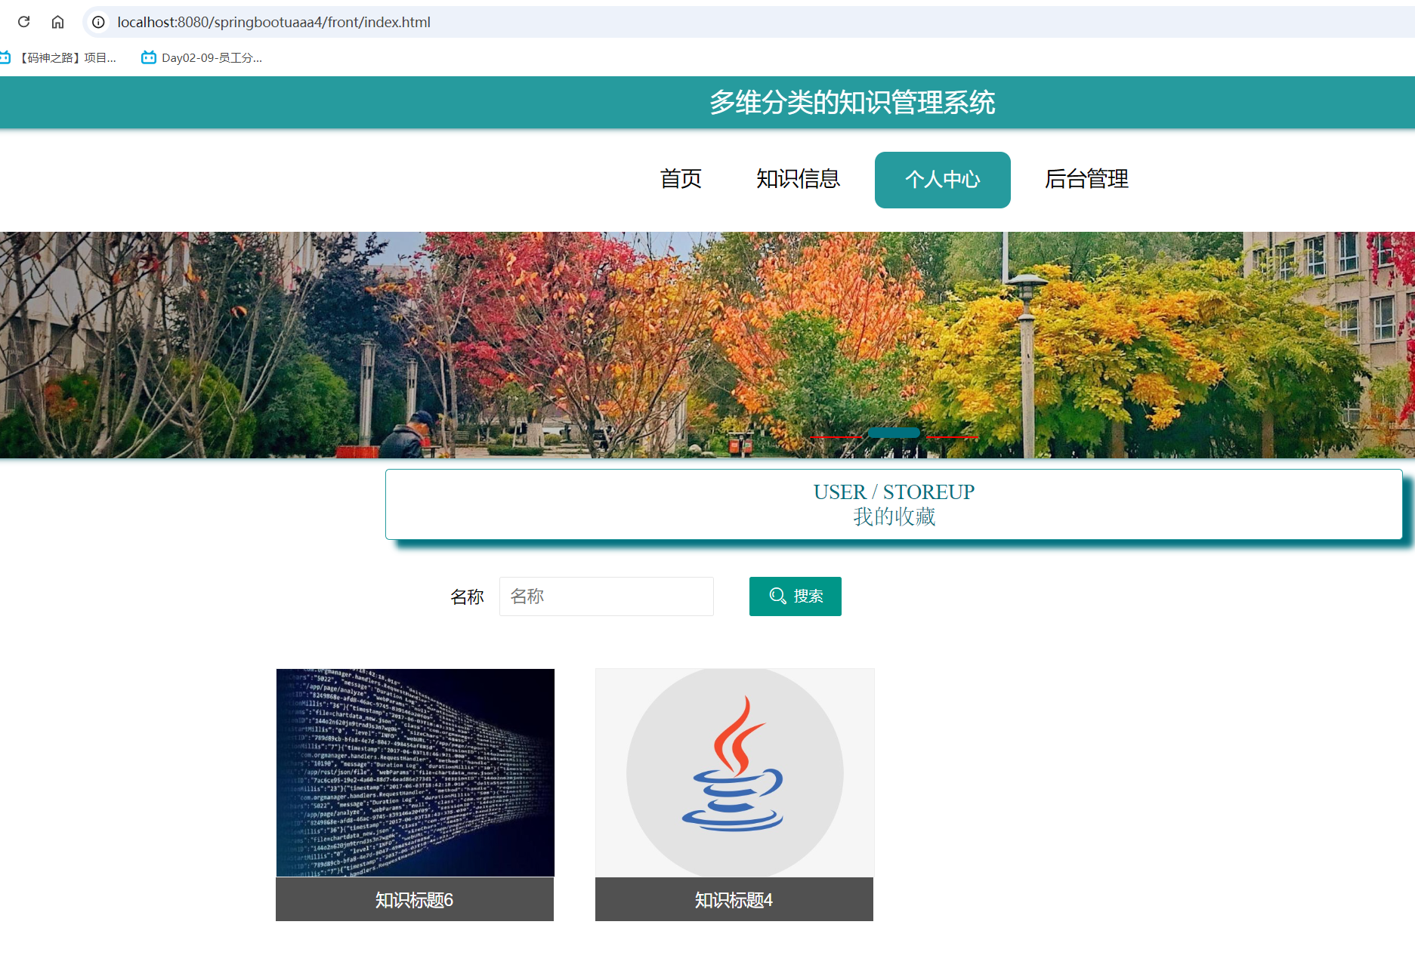
Task: Click the site info icon in address bar
Action: point(98,22)
